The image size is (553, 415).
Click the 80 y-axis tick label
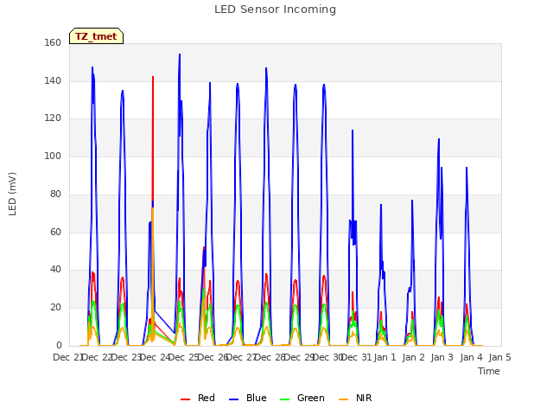coord(55,194)
